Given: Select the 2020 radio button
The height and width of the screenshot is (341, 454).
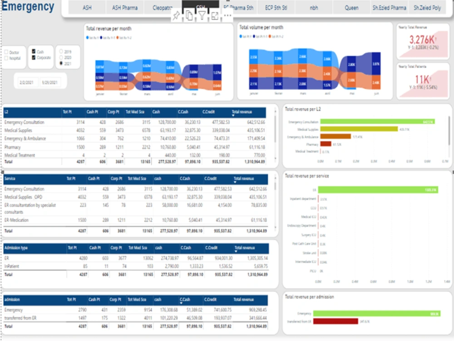Looking at the screenshot, I should tap(61, 57).
